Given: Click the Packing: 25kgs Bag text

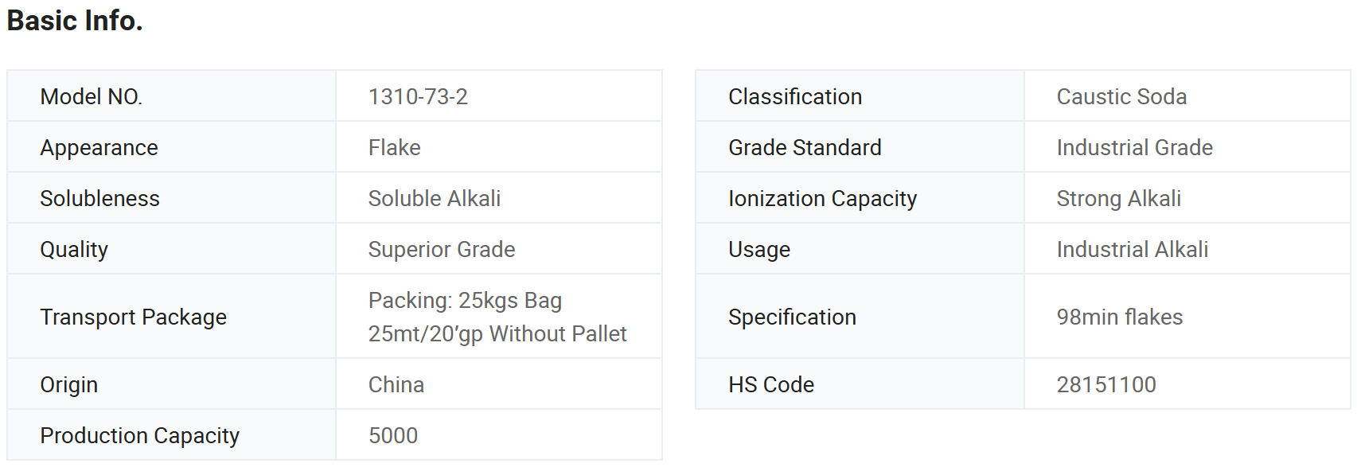Looking at the screenshot, I should tap(465, 301).
